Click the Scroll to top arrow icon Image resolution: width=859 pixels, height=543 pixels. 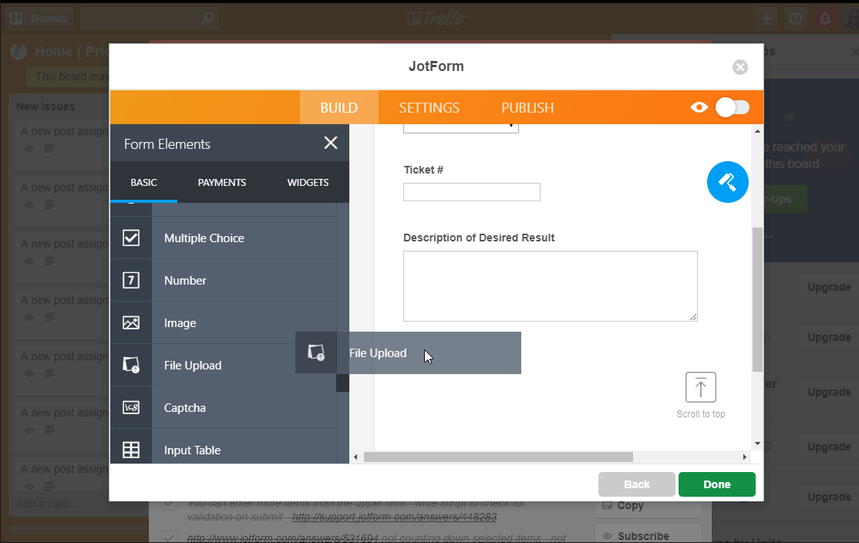click(700, 387)
